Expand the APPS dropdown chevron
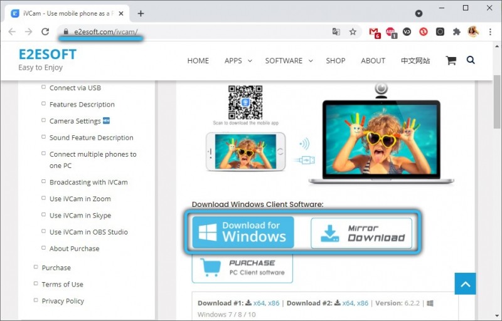This screenshot has width=502, height=321. pyautogui.click(x=250, y=61)
